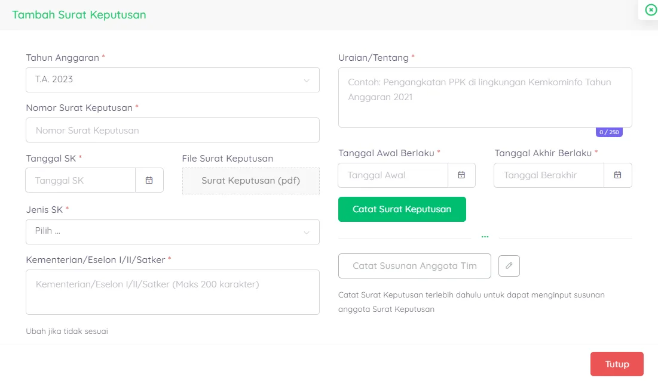Open calendar picker for Tanggal SK

pos(149,180)
